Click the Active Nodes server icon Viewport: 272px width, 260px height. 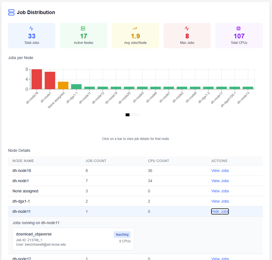(x=83, y=28)
